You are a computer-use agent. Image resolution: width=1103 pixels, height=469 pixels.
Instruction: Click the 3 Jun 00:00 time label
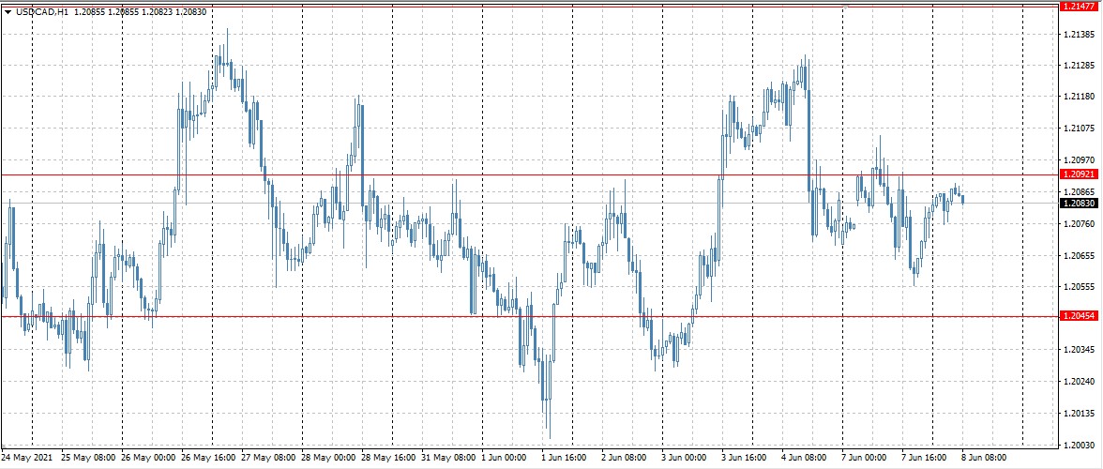(x=685, y=457)
